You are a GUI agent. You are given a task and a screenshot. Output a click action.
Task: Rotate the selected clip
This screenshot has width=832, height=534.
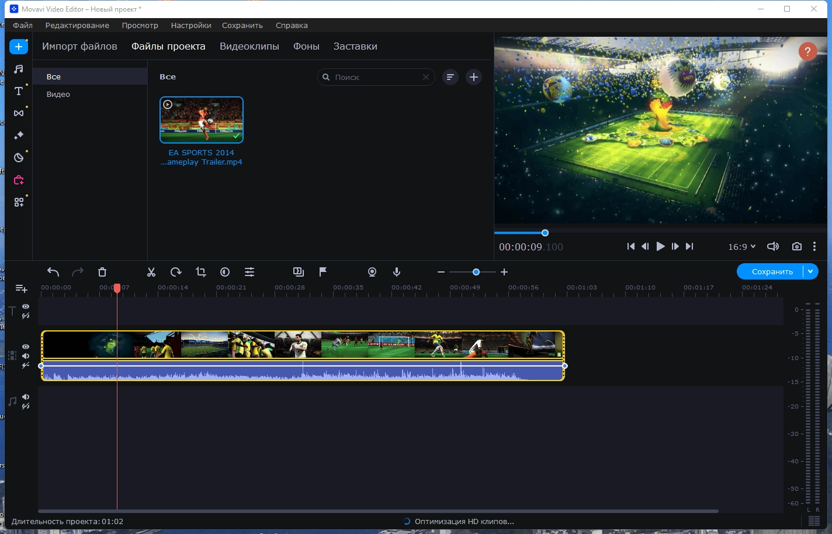tap(176, 272)
